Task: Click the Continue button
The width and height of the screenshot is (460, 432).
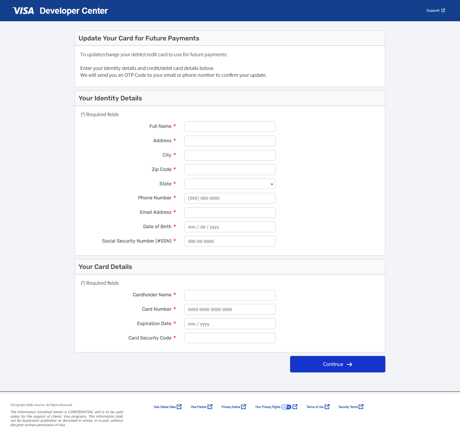Action: click(338, 364)
